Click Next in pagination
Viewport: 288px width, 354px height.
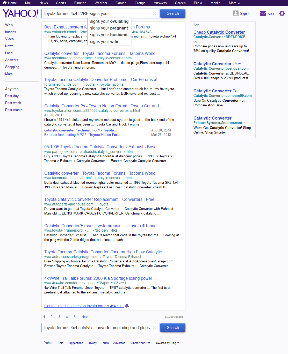[85, 317]
